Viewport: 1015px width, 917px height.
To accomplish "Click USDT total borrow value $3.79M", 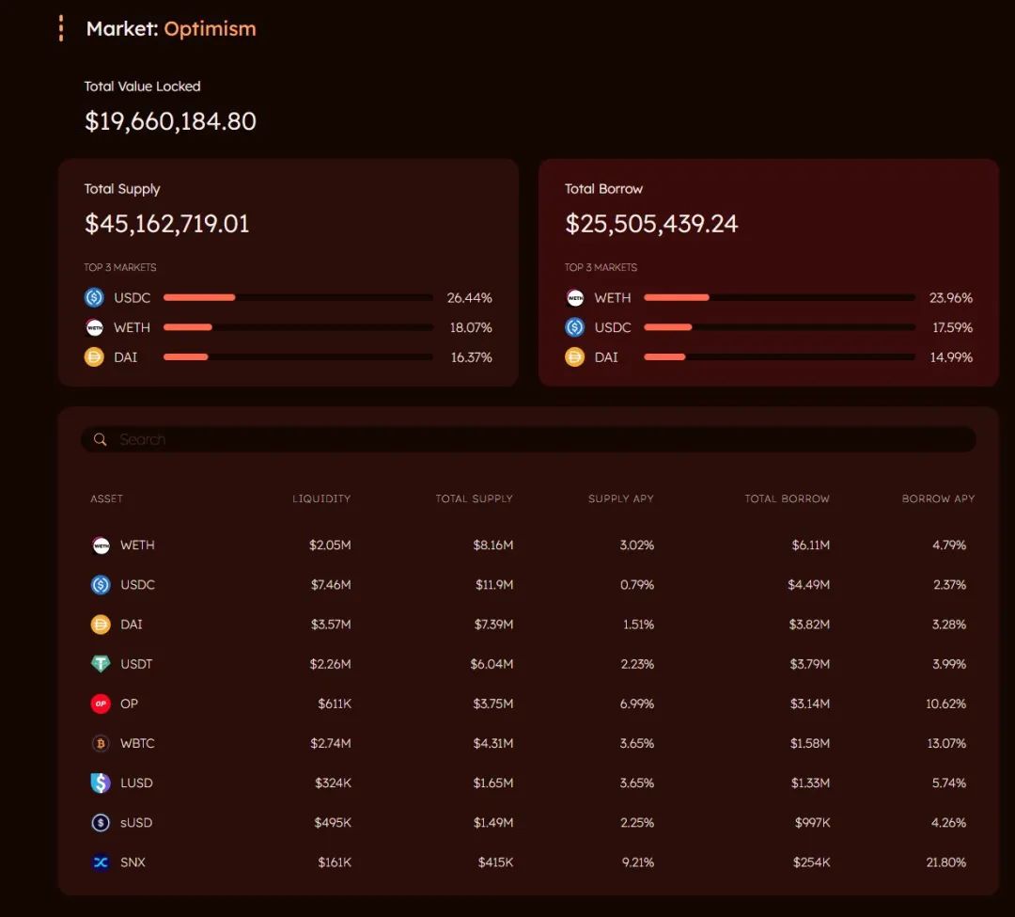I will tap(810, 664).
